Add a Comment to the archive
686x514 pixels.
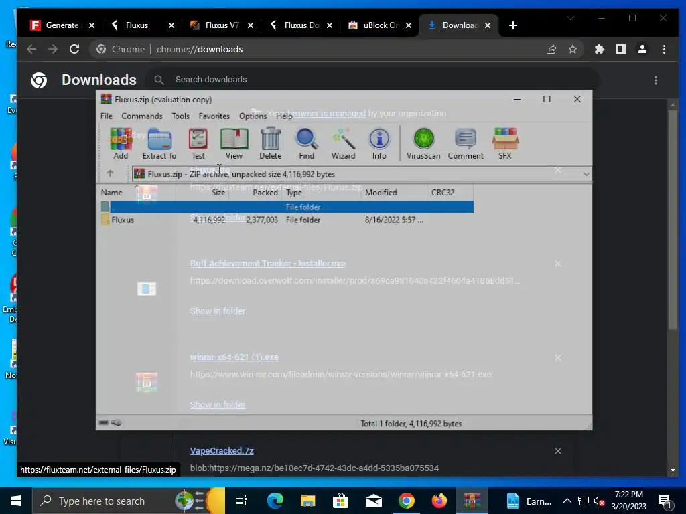point(466,144)
